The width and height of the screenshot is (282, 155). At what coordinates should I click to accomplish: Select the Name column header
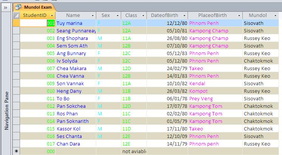pyautogui.click(x=73, y=15)
